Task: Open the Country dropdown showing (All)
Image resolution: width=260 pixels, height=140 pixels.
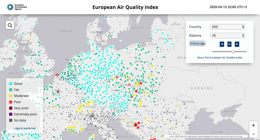Action: [x=227, y=27]
